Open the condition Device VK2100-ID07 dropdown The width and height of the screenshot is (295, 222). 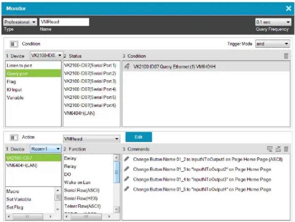coord(46,55)
